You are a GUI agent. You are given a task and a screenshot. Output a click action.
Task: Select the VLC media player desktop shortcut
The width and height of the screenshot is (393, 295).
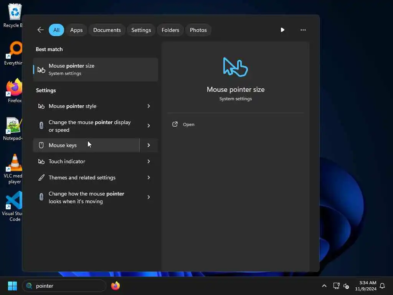tap(14, 169)
